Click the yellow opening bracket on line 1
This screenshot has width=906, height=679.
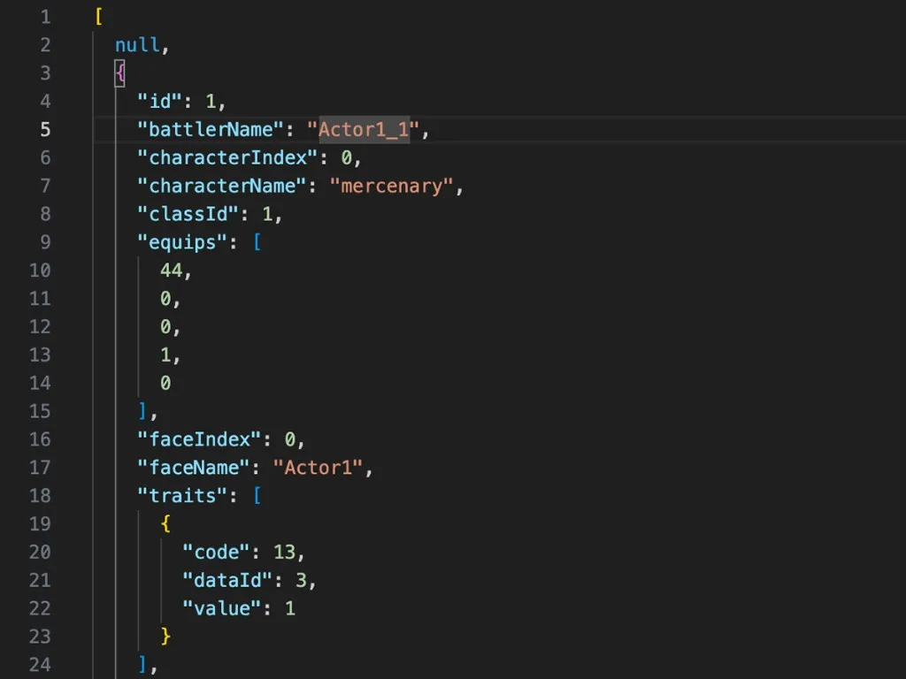pos(99,17)
